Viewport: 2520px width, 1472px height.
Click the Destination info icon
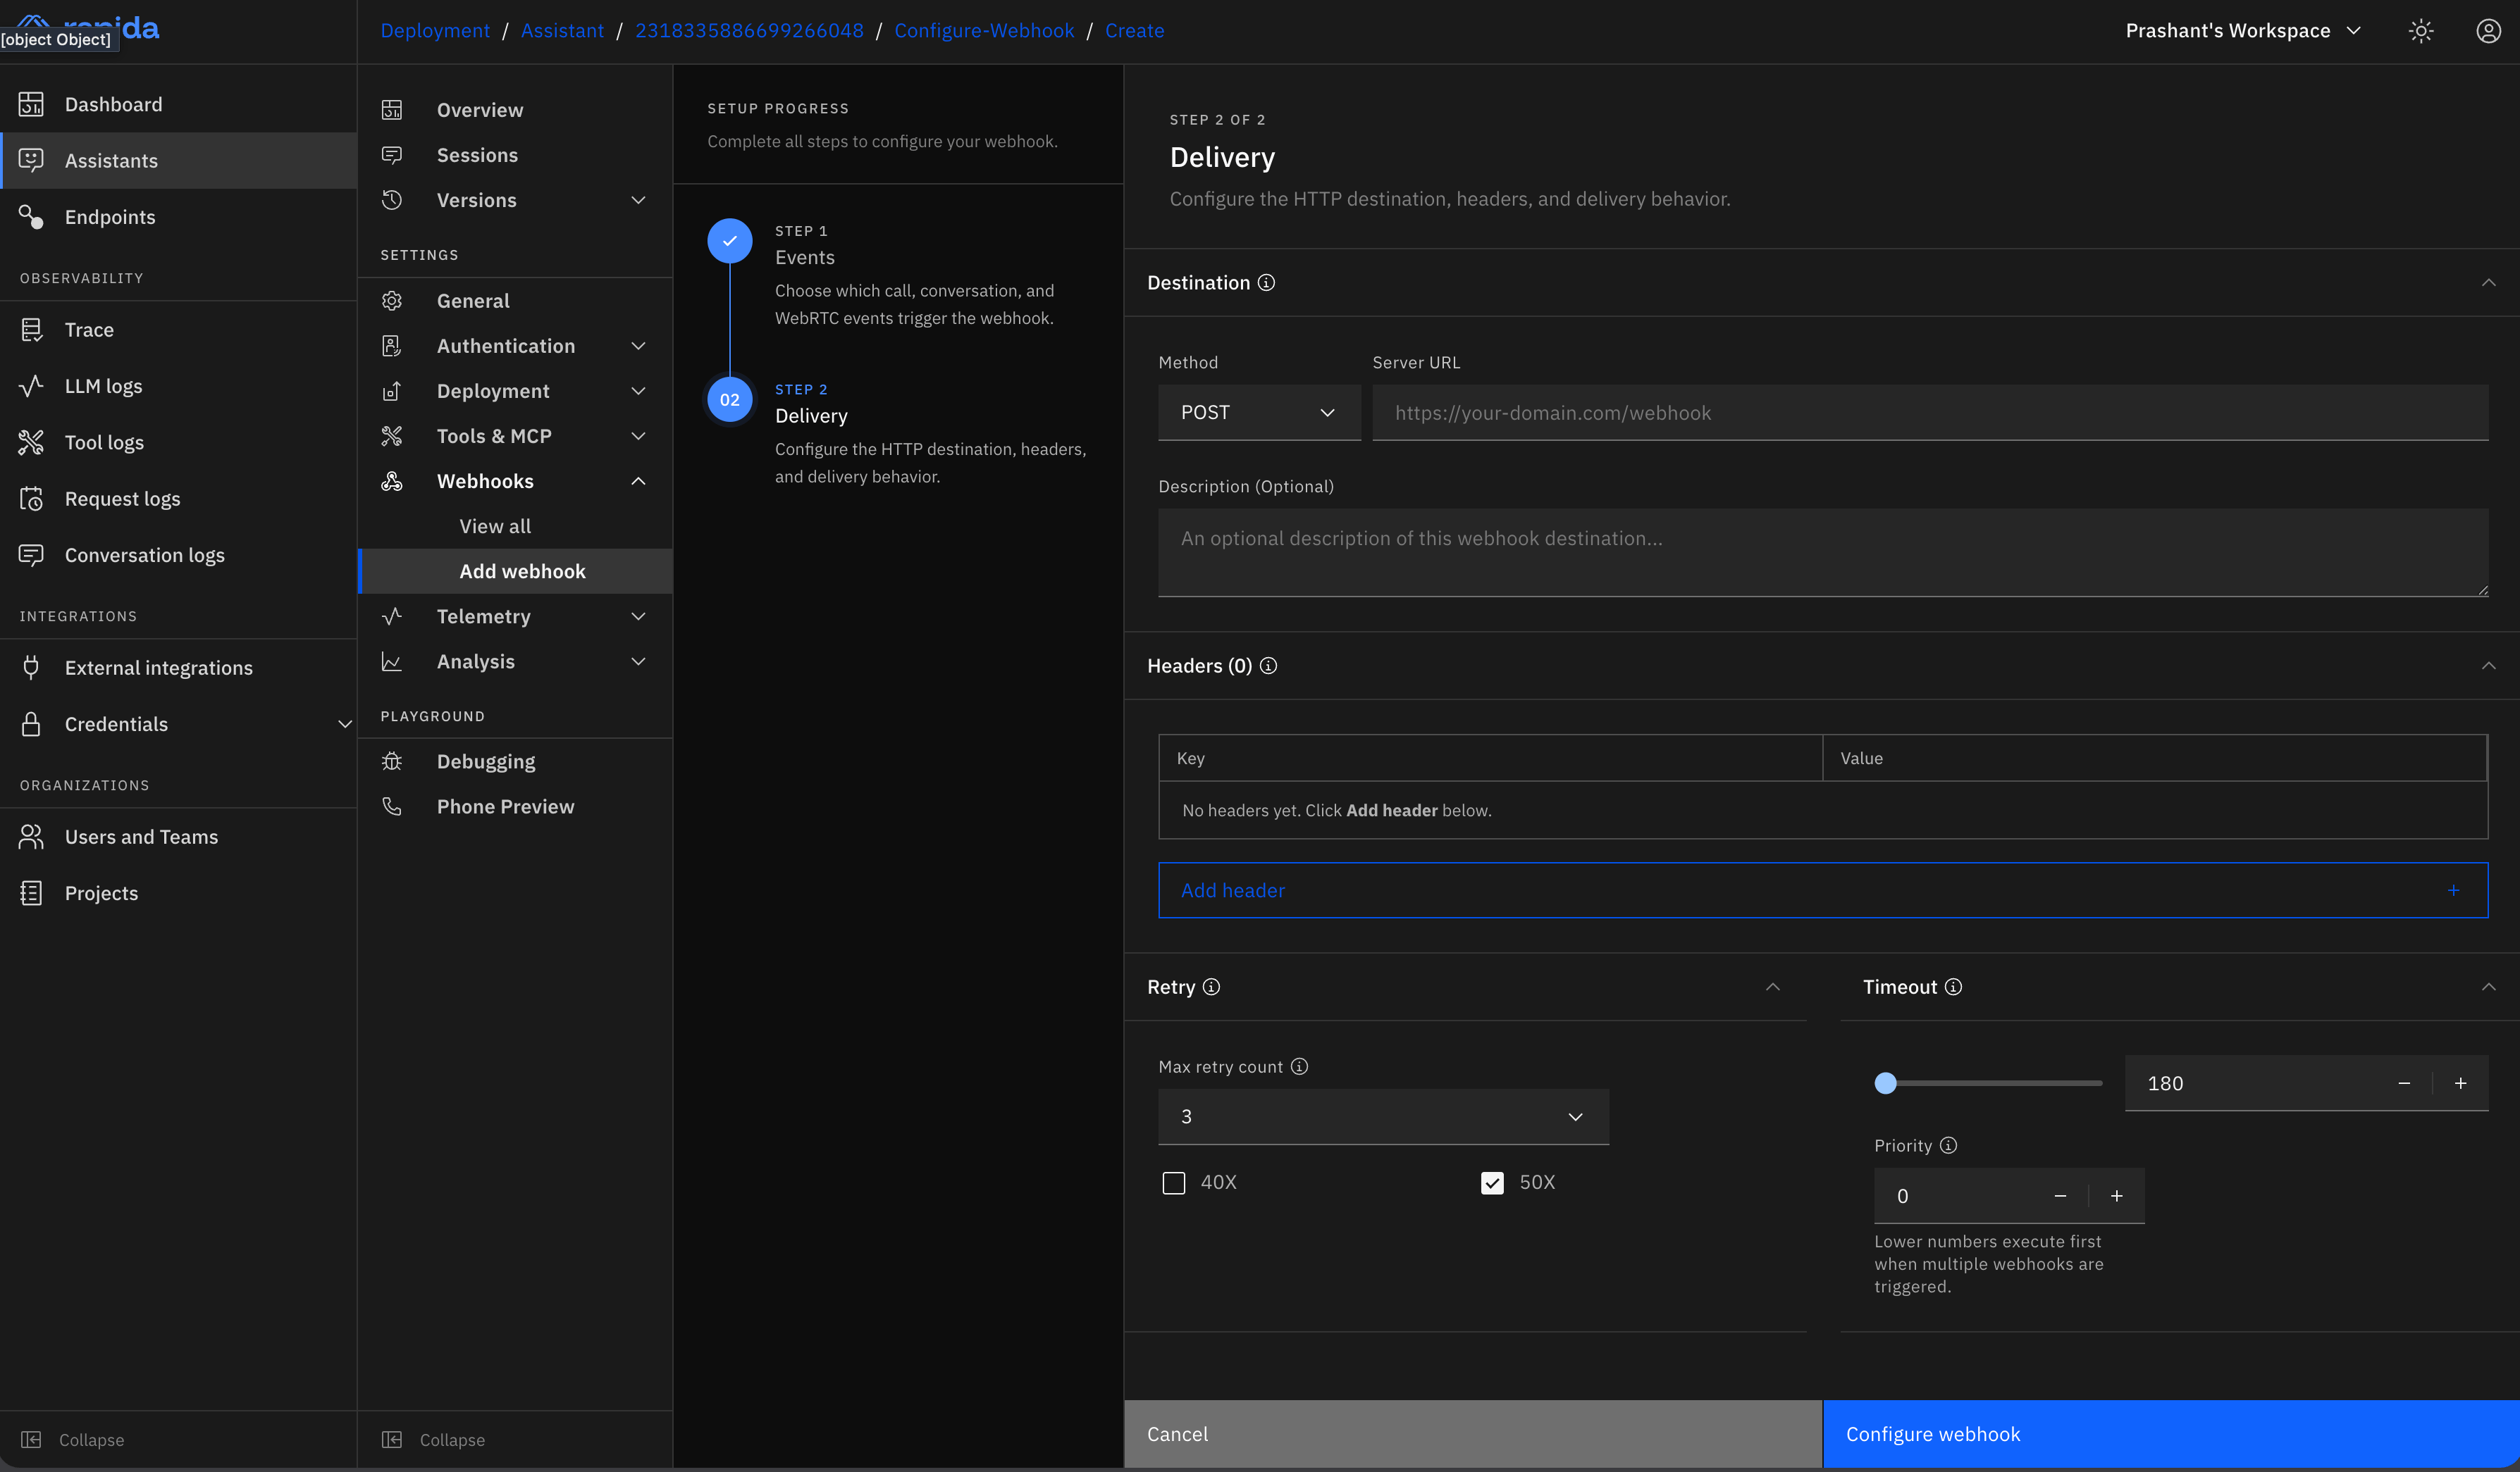point(1266,283)
